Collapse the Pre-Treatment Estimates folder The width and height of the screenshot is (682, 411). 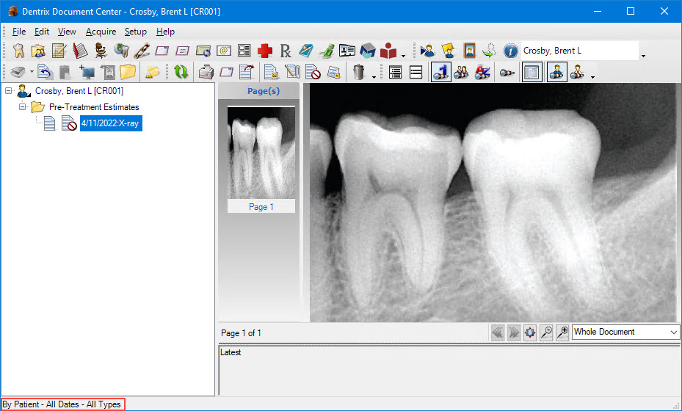click(x=23, y=107)
